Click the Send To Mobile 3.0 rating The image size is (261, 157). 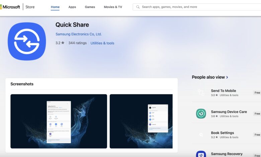[214, 95]
